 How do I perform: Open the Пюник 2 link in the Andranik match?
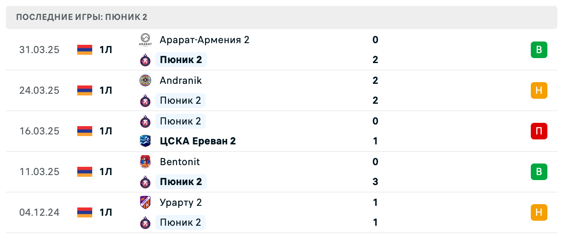click(x=180, y=100)
